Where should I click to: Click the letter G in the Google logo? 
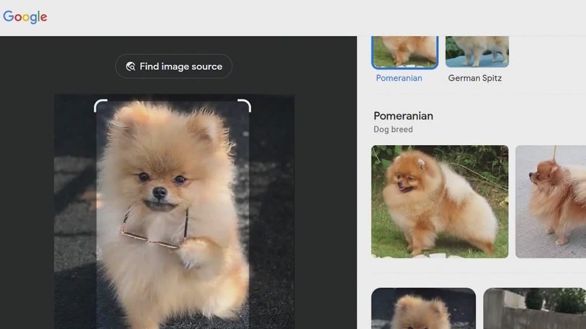(x=7, y=16)
